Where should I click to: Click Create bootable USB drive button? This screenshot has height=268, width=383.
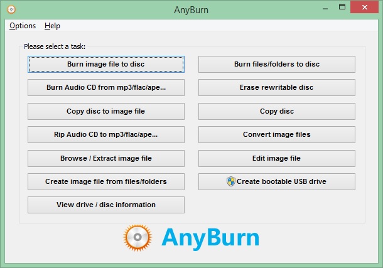click(277, 181)
